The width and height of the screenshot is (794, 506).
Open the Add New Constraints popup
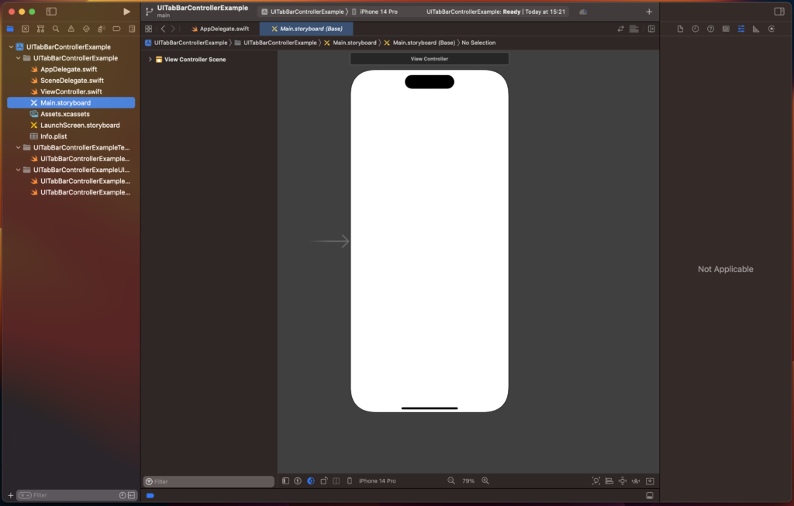[622, 480]
